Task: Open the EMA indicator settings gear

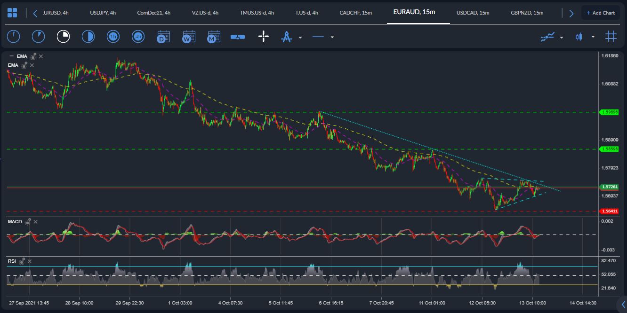Action: [32, 56]
